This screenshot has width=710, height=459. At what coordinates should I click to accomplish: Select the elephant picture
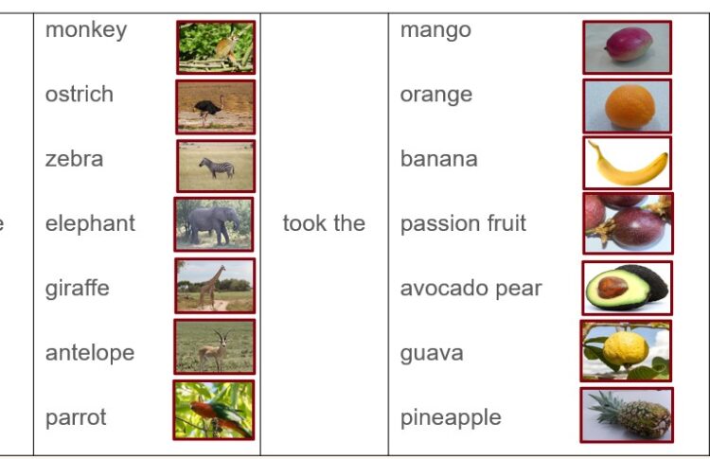(214, 224)
